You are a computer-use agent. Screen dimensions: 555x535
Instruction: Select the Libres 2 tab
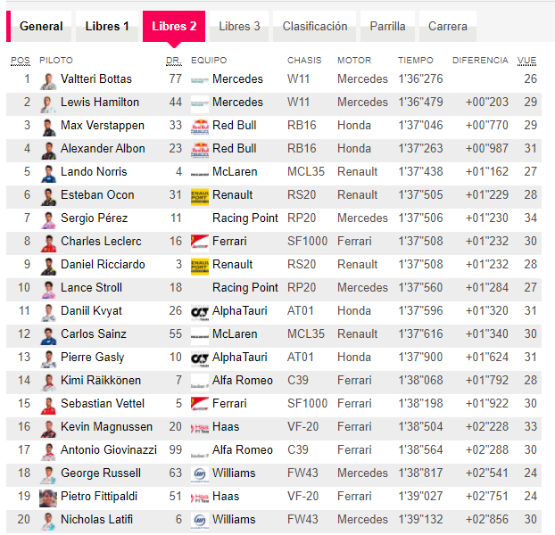click(x=174, y=26)
